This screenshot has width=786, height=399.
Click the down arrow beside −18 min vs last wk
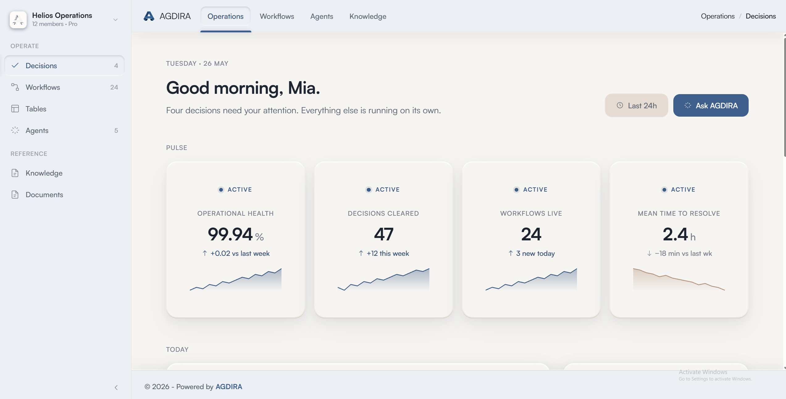[x=649, y=253]
